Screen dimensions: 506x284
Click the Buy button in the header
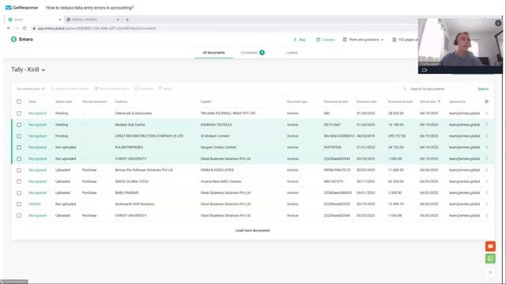click(300, 39)
